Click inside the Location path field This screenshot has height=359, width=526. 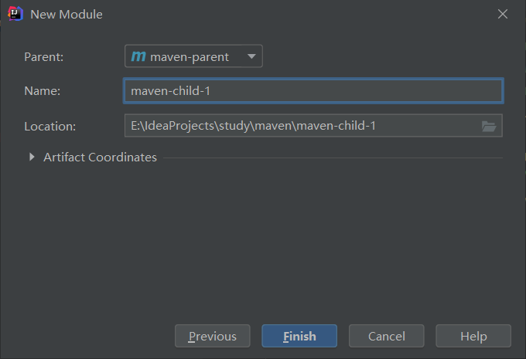302,126
